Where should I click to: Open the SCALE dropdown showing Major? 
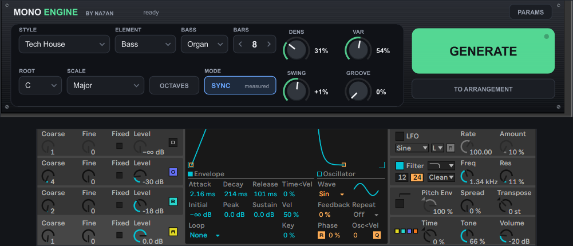pos(105,85)
